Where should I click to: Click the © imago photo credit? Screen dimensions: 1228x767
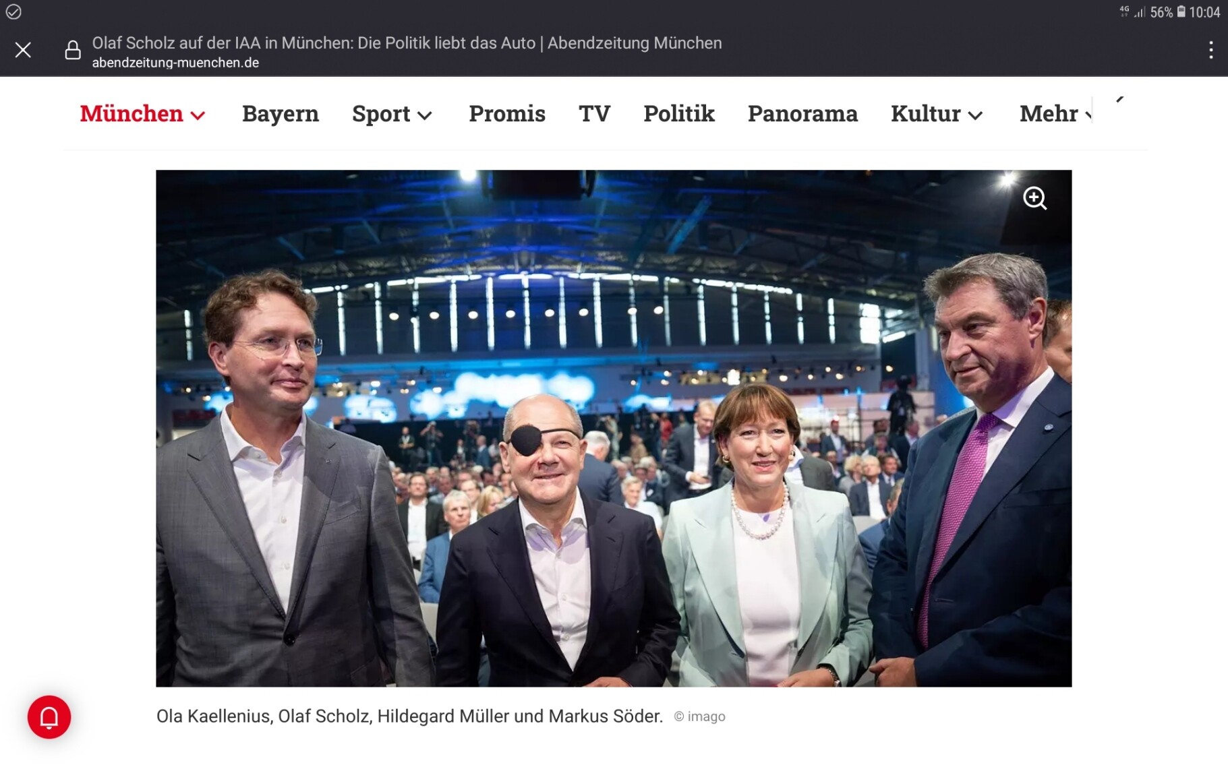699,716
